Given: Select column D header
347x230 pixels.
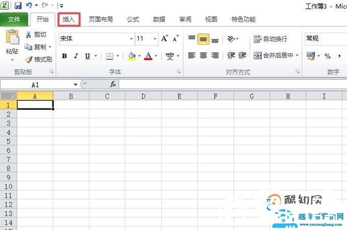Looking at the screenshot, I should (143, 96).
